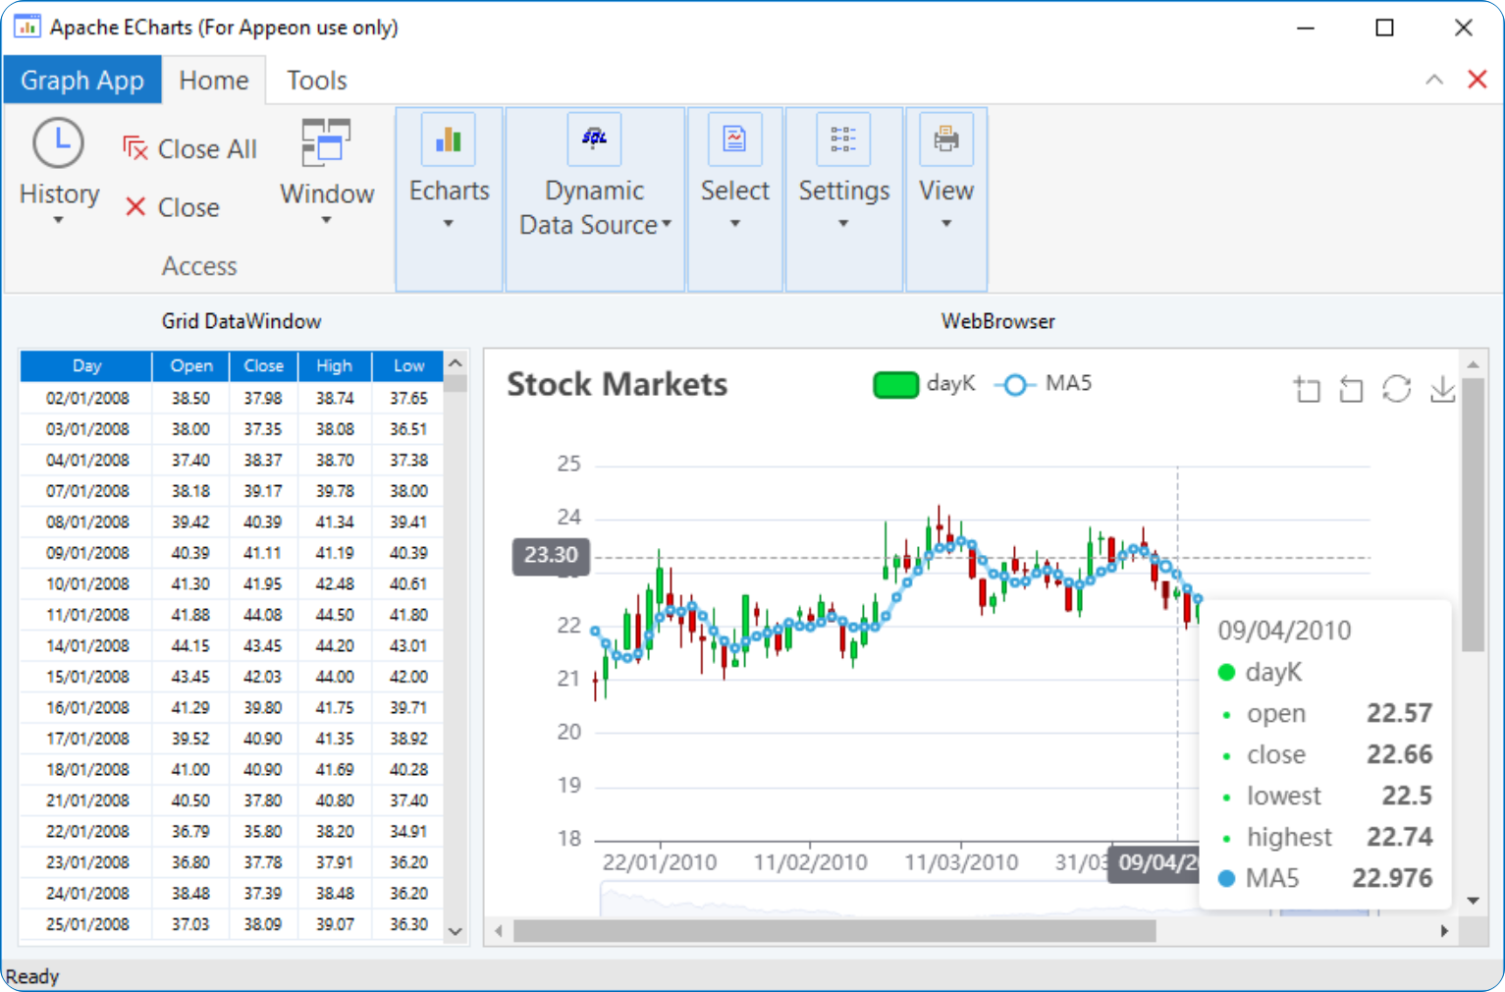Expand the Window dropdown arrow
Screen dimensions: 1505x992
click(x=327, y=220)
